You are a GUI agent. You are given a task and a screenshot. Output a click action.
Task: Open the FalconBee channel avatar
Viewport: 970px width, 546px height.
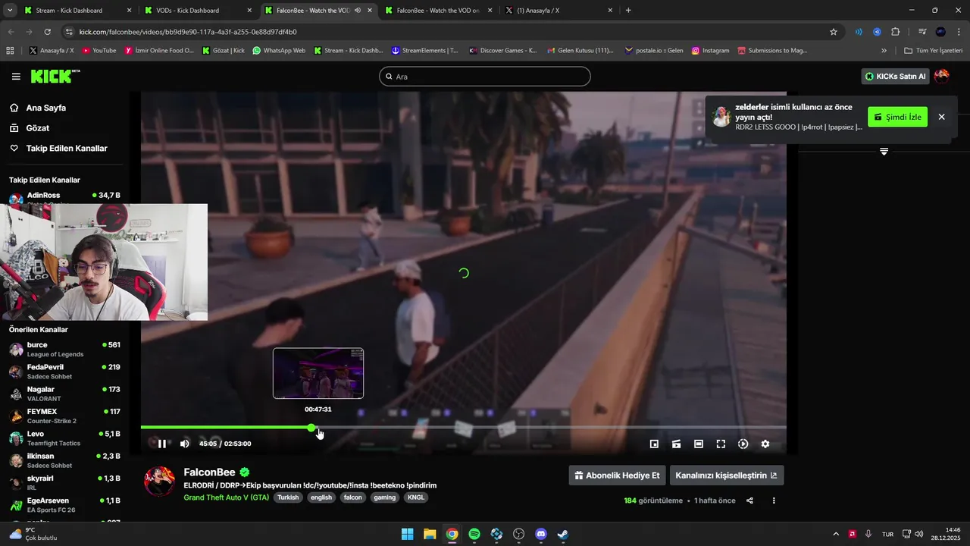tap(160, 481)
